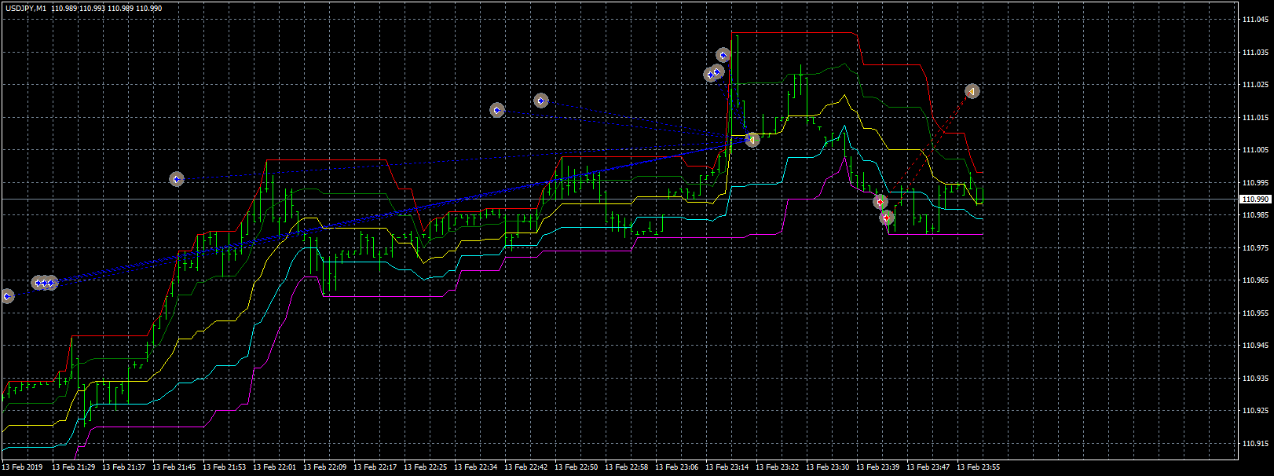Viewport: 1274px width, 476px height.
Task: Click the 110.915 price scale label
Action: click(x=1255, y=444)
